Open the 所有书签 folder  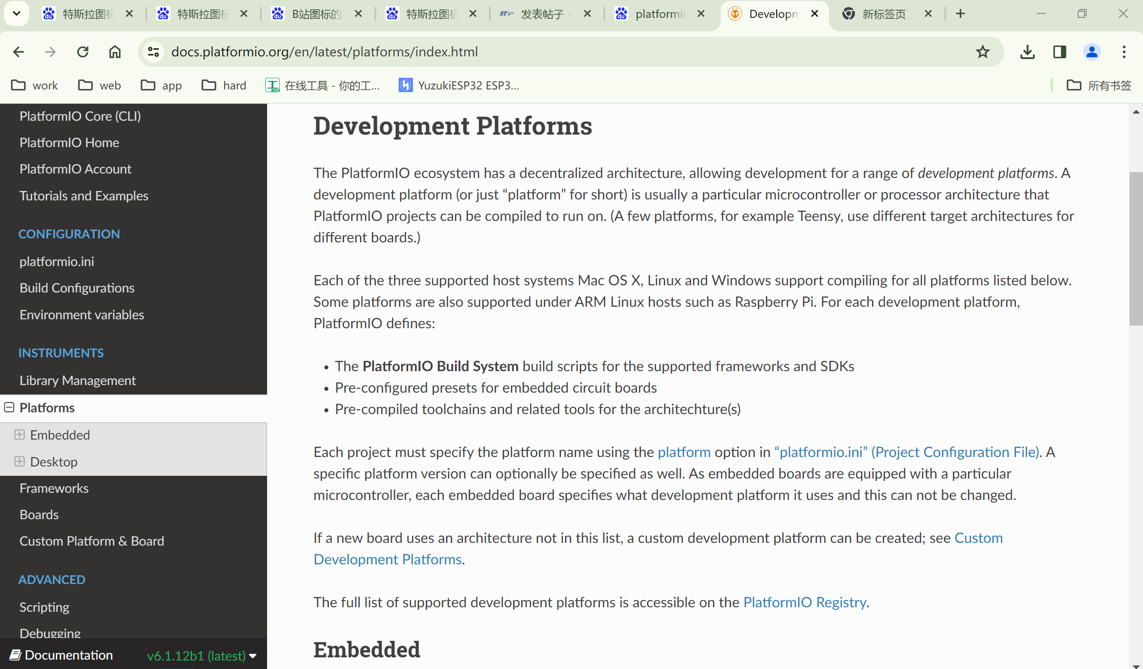tap(1098, 85)
